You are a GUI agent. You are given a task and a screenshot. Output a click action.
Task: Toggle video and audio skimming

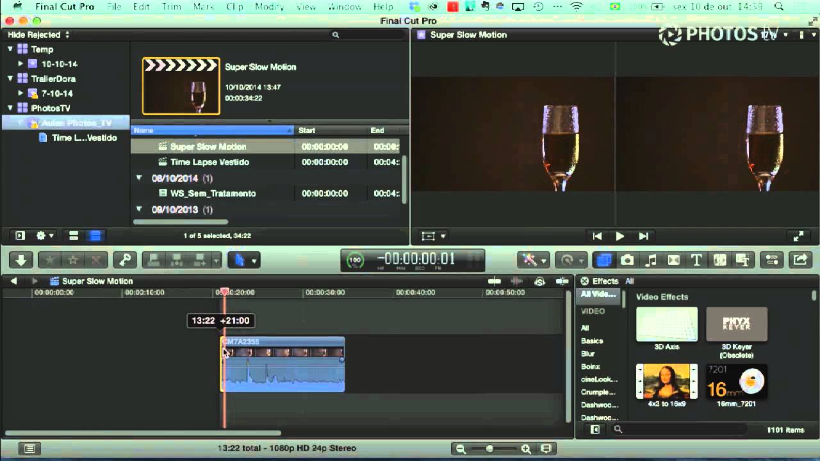click(x=494, y=281)
